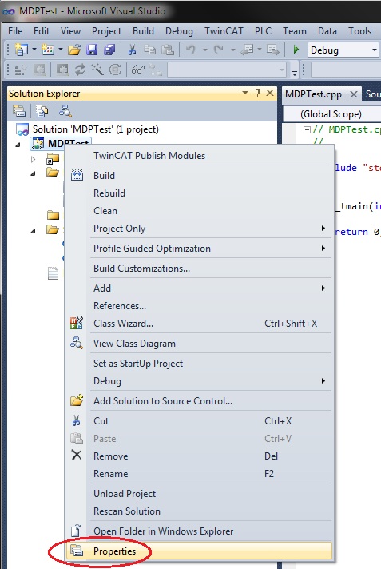Open the Team menu
Viewport: 381px width, 569px height.
[294, 31]
